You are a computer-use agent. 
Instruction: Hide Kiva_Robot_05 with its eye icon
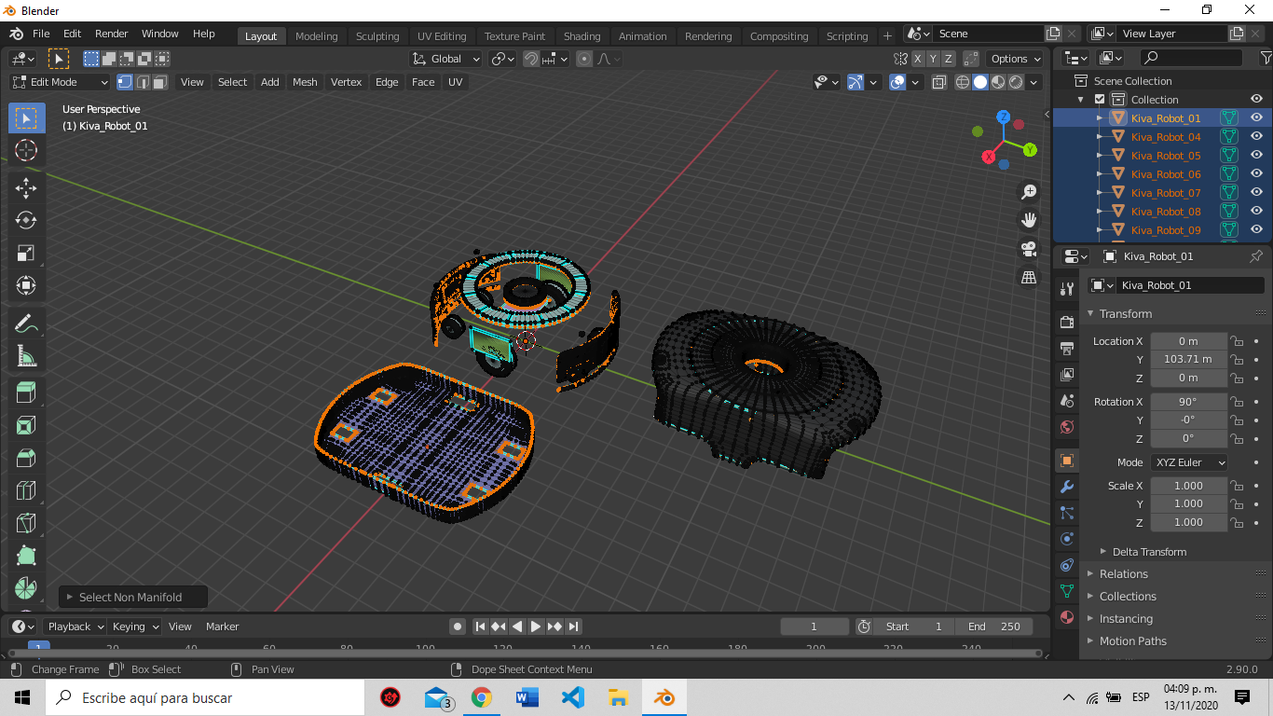[1256, 156]
